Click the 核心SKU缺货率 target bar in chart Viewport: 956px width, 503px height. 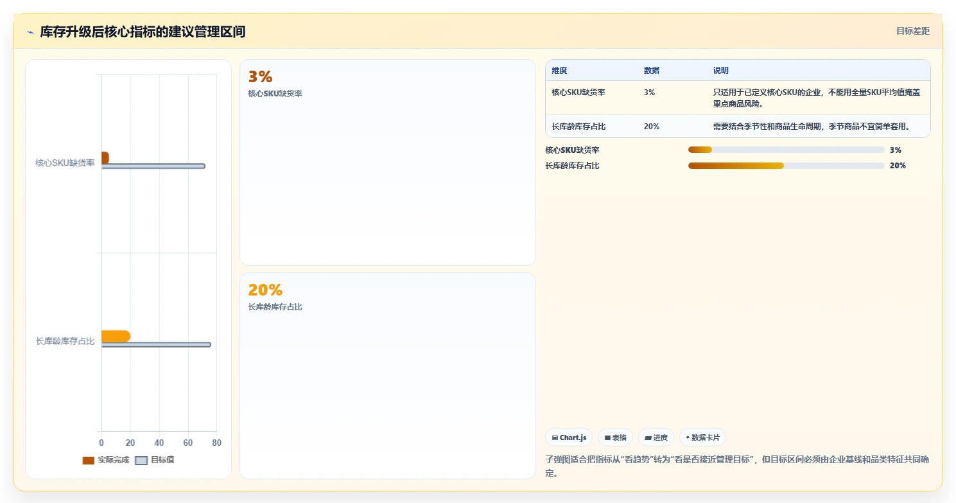point(153,166)
